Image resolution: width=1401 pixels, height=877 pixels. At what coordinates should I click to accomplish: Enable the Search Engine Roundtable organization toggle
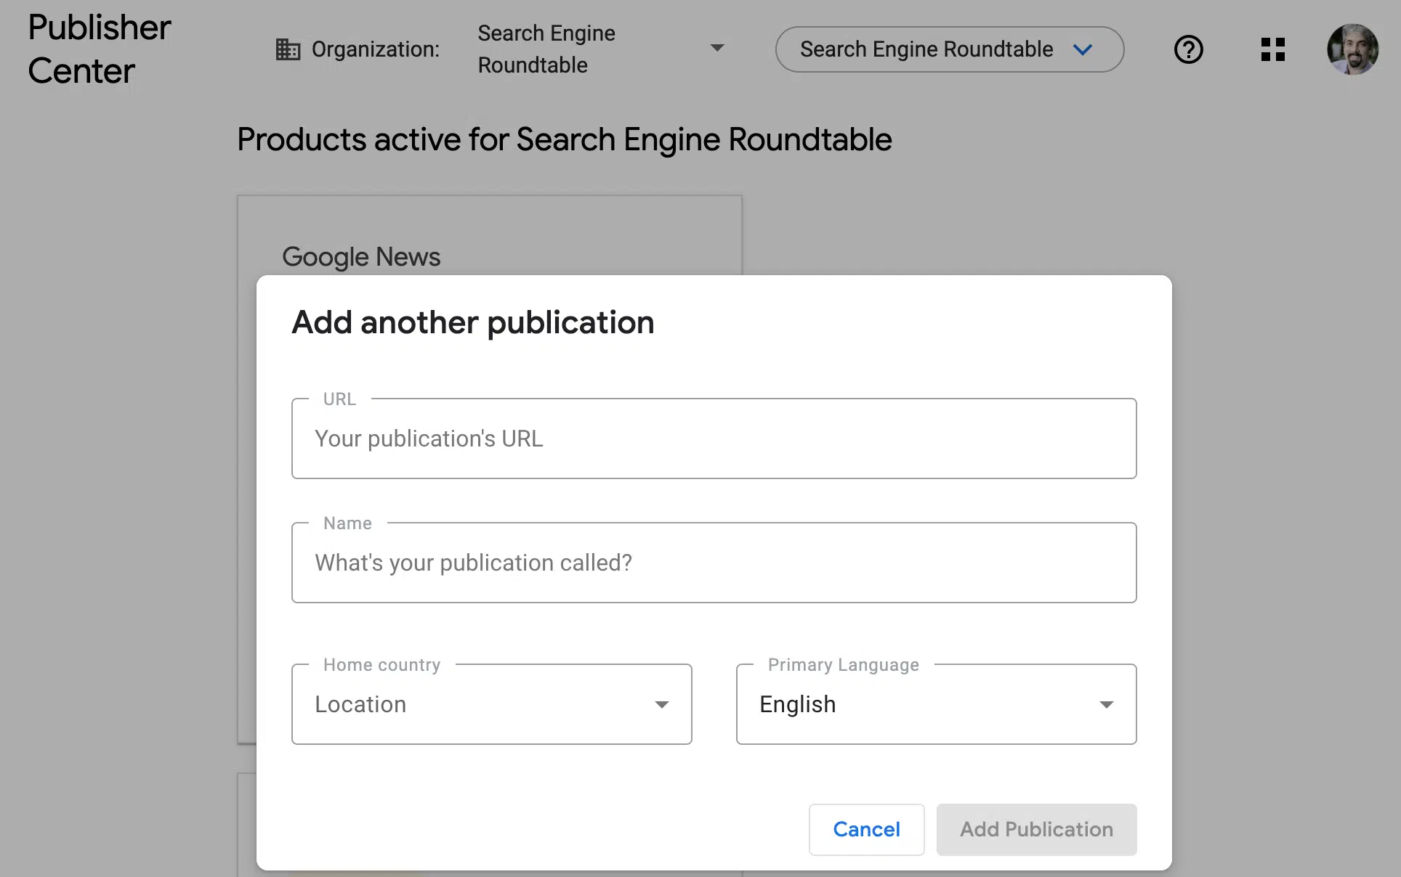[x=949, y=49]
